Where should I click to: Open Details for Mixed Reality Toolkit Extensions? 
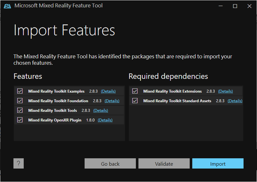(x=225, y=91)
